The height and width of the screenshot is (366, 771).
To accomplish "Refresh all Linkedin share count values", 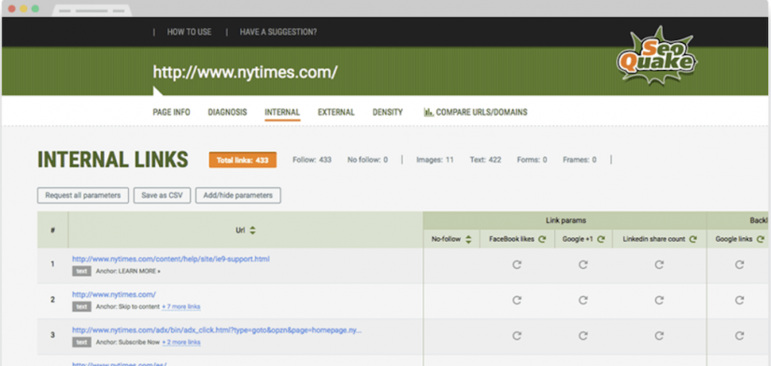I will click(692, 239).
